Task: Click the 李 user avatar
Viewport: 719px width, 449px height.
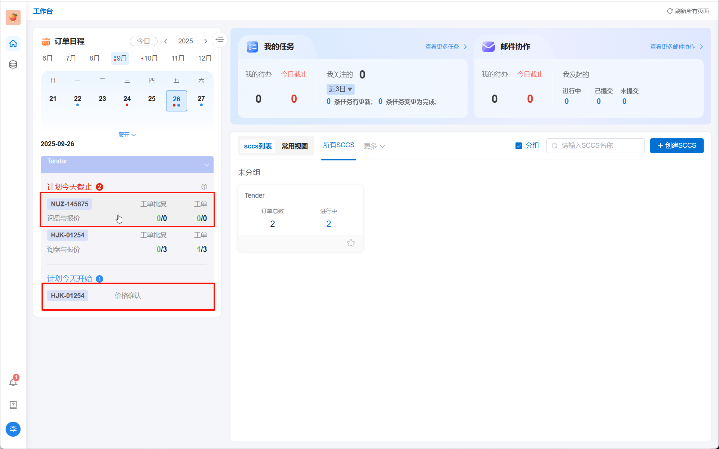Action: tap(13, 429)
